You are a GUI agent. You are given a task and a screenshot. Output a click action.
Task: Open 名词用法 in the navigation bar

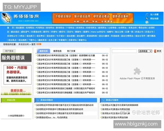click(30, 28)
